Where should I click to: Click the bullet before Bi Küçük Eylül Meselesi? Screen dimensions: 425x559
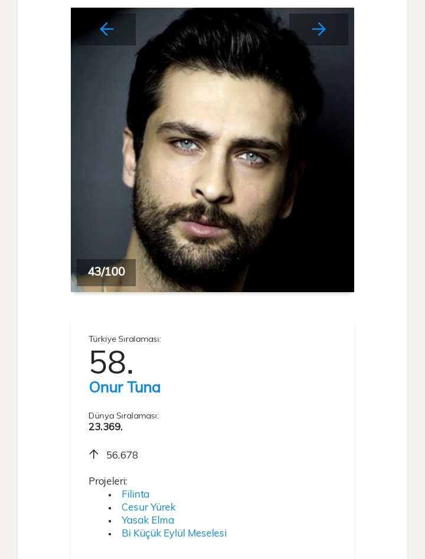(110, 534)
